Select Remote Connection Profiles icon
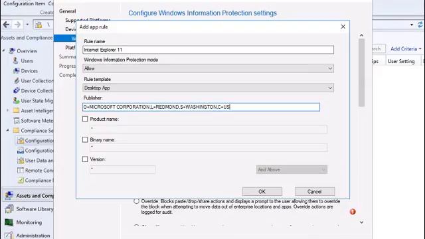Viewport: 425px width, 239px height. 21,170
